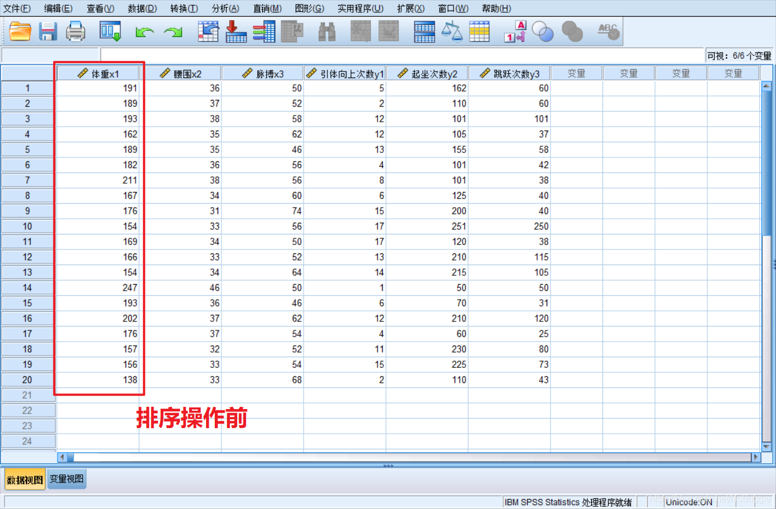Image resolution: width=776 pixels, height=509 pixels.
Task: Switch to the 变量视图 tab
Action: pos(67,479)
